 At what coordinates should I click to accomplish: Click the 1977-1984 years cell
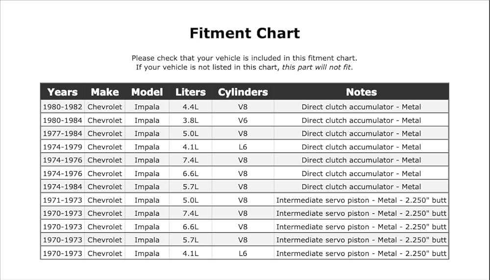[x=63, y=134]
